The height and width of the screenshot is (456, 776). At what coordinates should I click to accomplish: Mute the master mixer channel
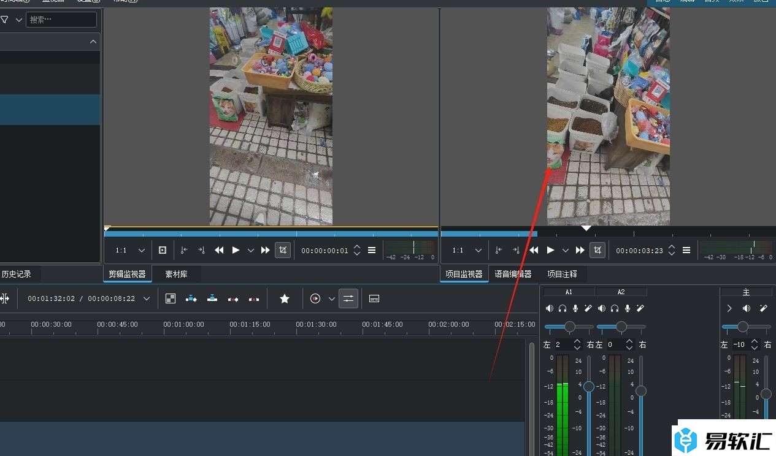(747, 308)
